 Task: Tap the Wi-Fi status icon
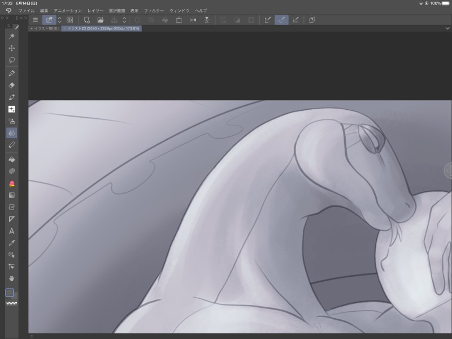tap(420, 3)
